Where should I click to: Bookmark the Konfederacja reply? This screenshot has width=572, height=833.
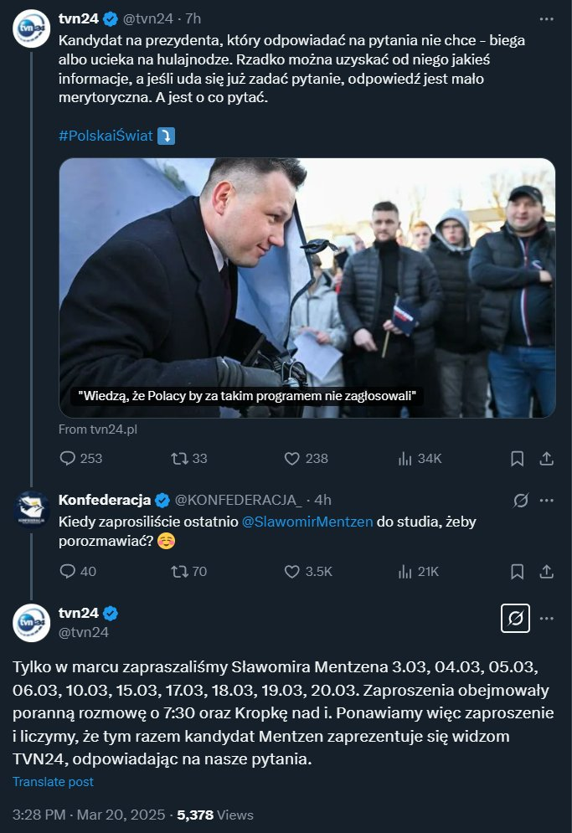518,571
